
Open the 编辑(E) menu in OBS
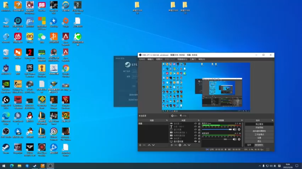click(150, 59)
